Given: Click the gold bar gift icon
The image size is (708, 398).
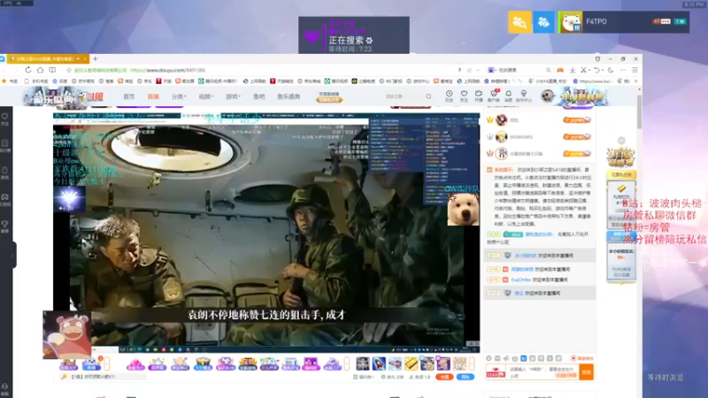Looking at the screenshot, I should point(411,364).
